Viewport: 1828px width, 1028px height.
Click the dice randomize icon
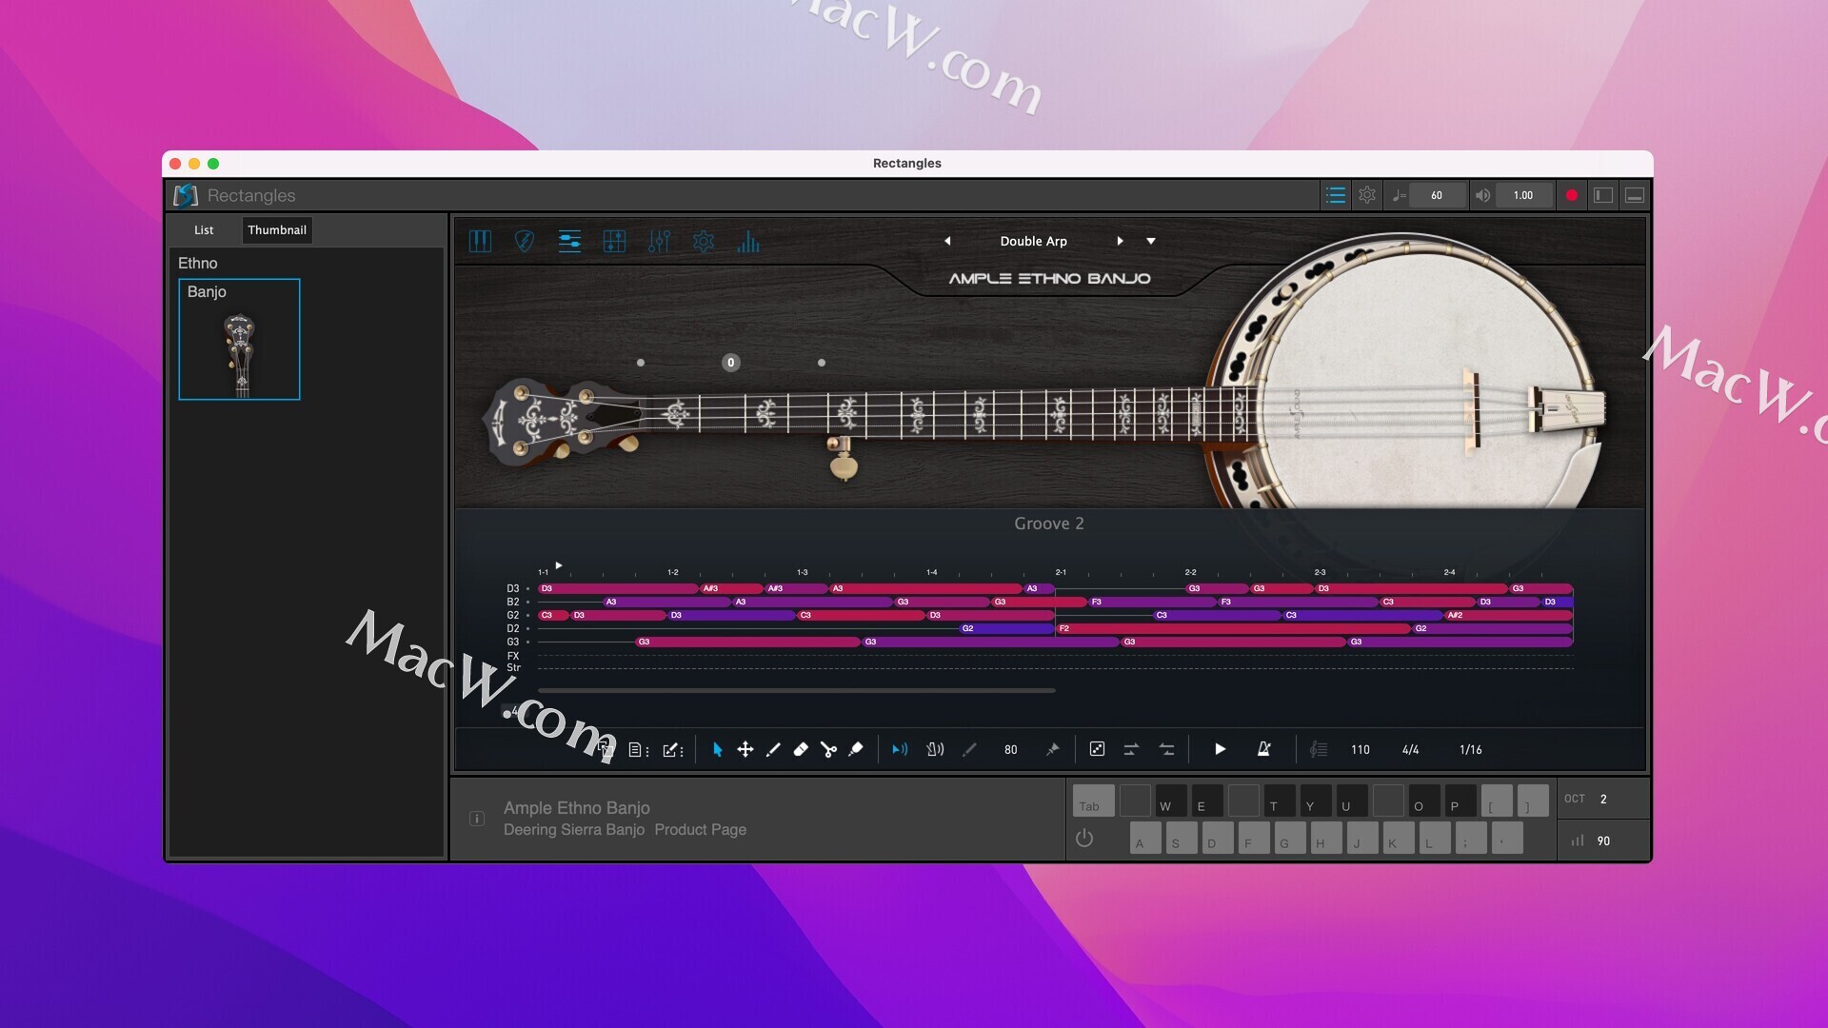pos(1097,750)
